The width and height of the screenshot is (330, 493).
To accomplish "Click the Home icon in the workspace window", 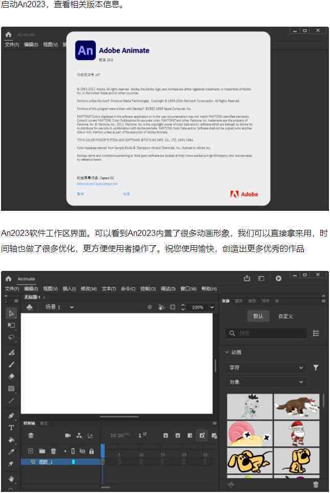I will (x=9, y=279).
